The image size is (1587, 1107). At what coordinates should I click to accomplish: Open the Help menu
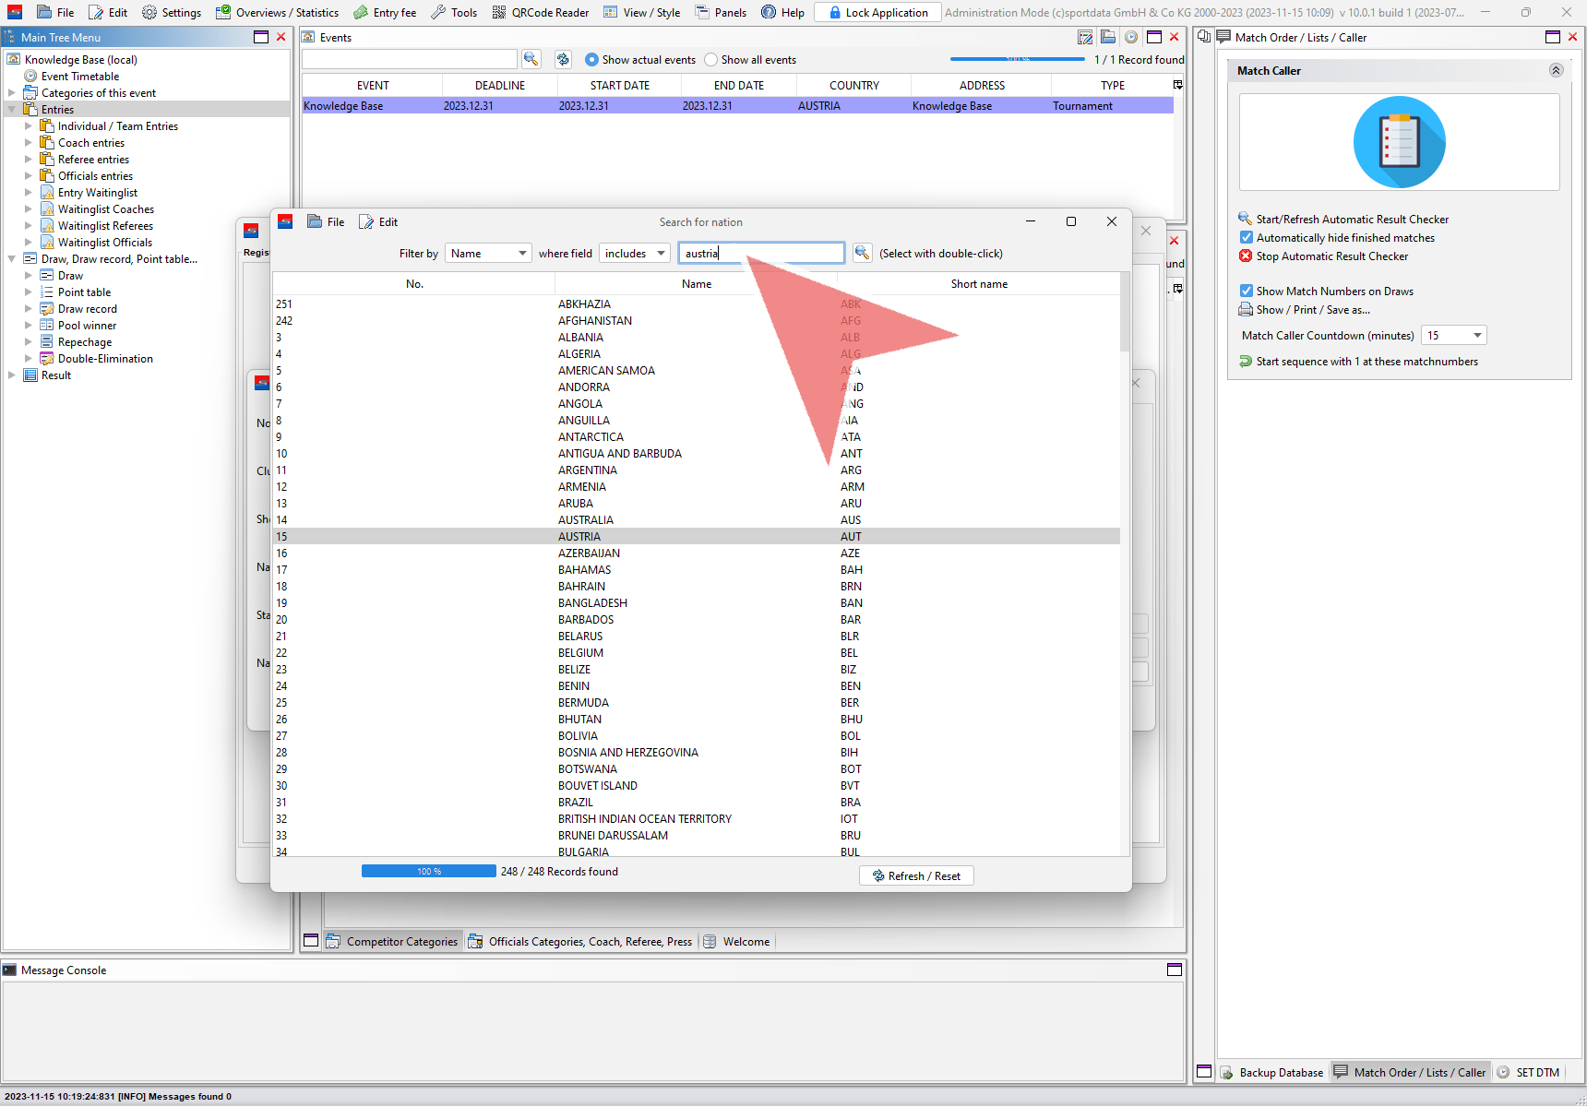[x=782, y=12]
